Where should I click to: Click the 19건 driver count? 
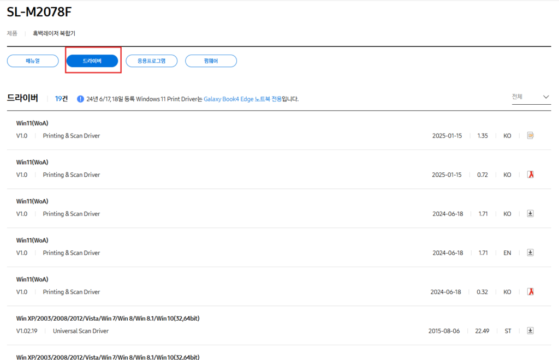pyautogui.click(x=61, y=99)
